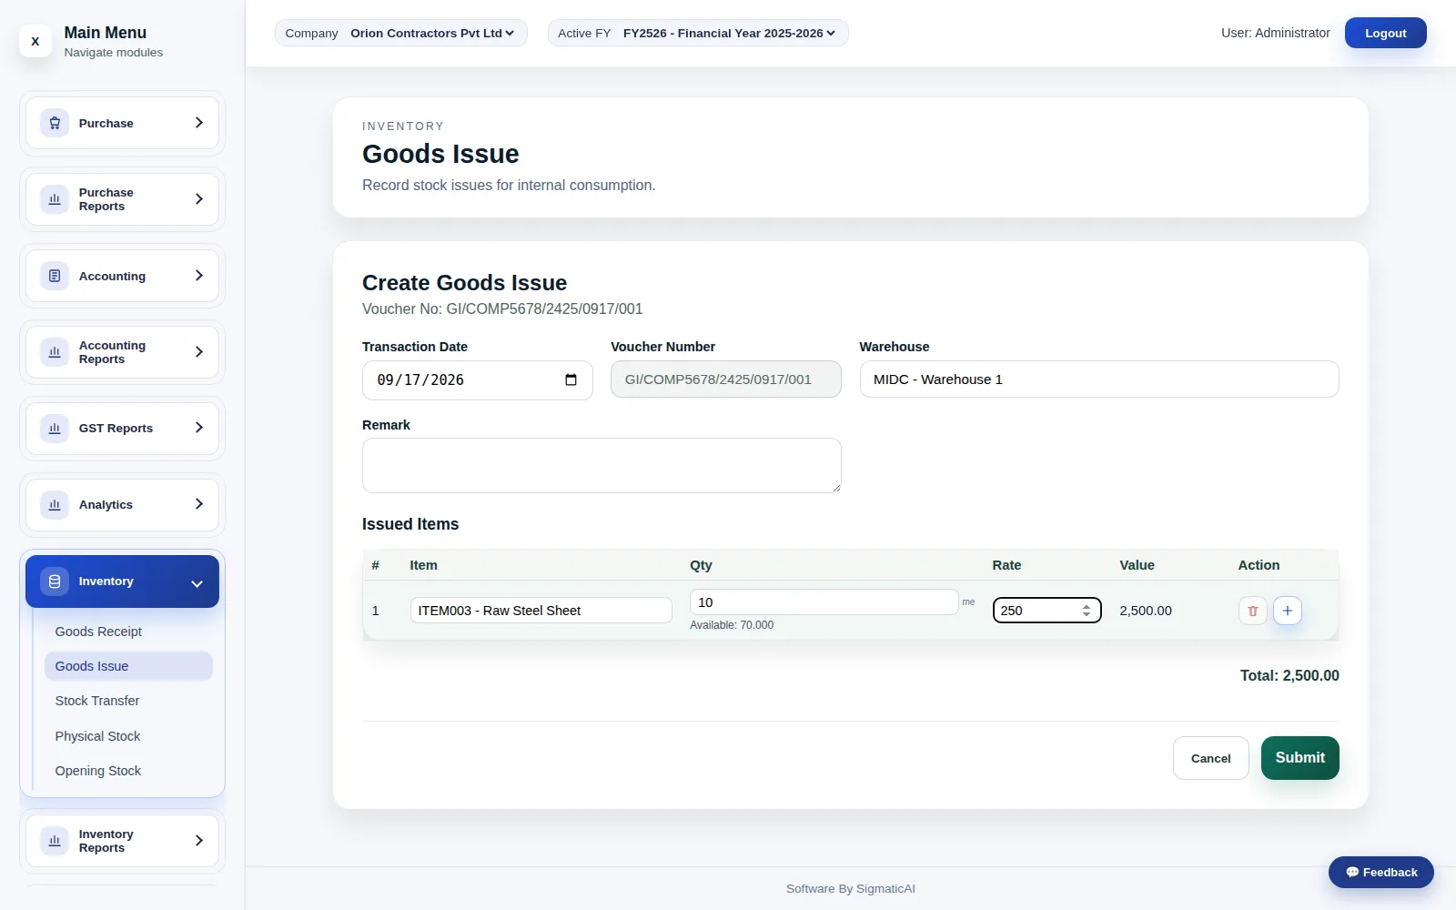Open Physical Stock submenu item
The height and width of the screenshot is (910, 1456).
tap(128, 736)
